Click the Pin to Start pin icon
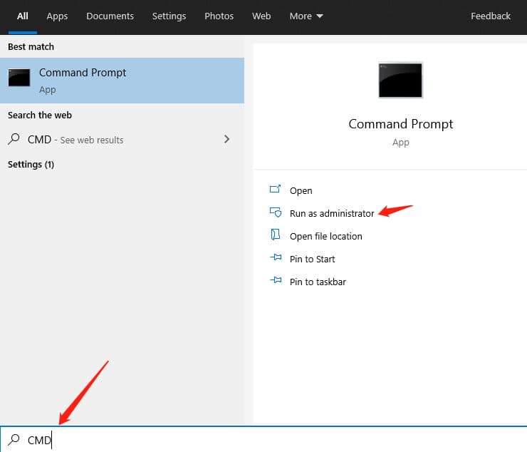 click(276, 257)
